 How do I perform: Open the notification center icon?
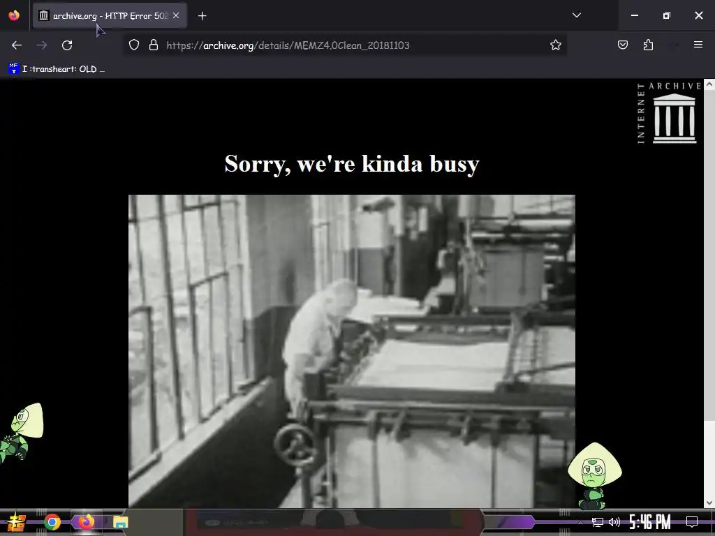pyautogui.click(x=692, y=522)
